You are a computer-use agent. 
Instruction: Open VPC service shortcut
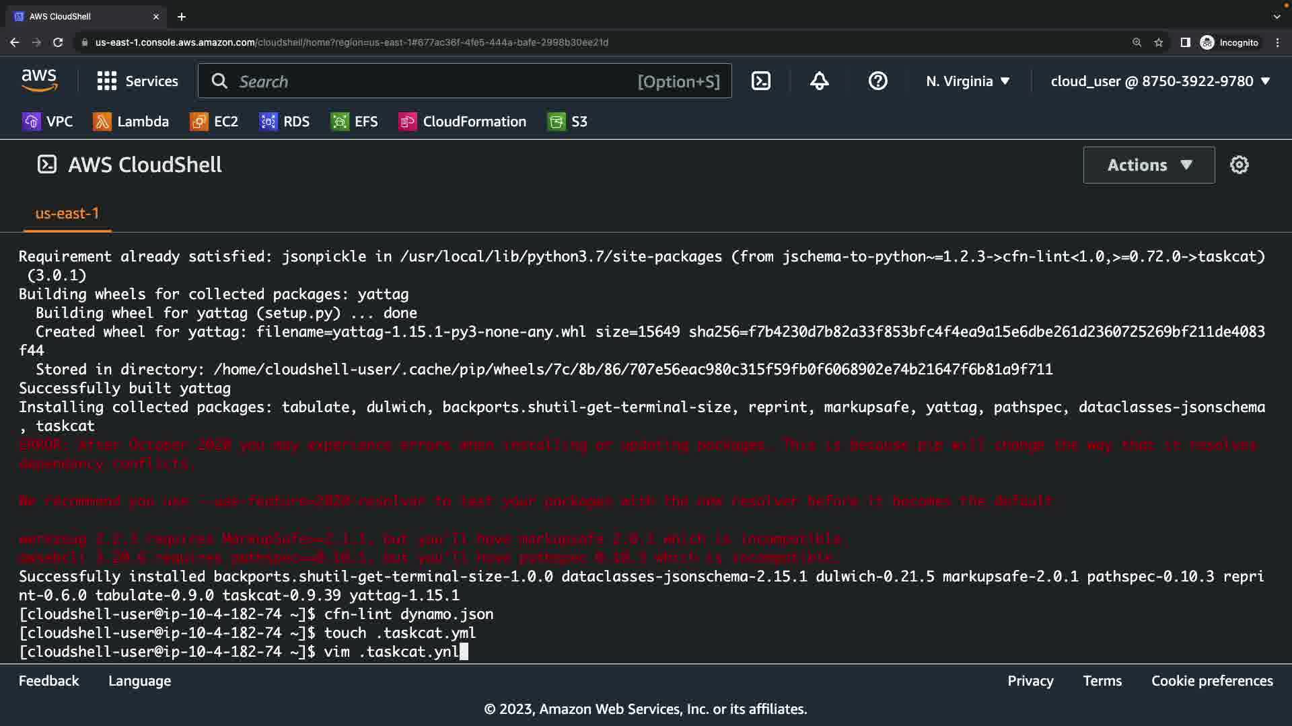pos(48,122)
